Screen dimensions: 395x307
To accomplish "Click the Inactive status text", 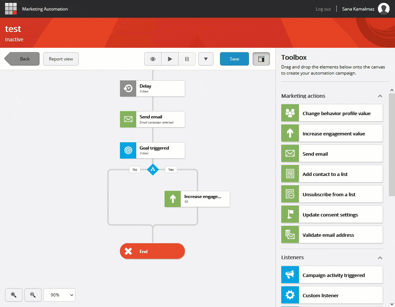I will 14,39.
